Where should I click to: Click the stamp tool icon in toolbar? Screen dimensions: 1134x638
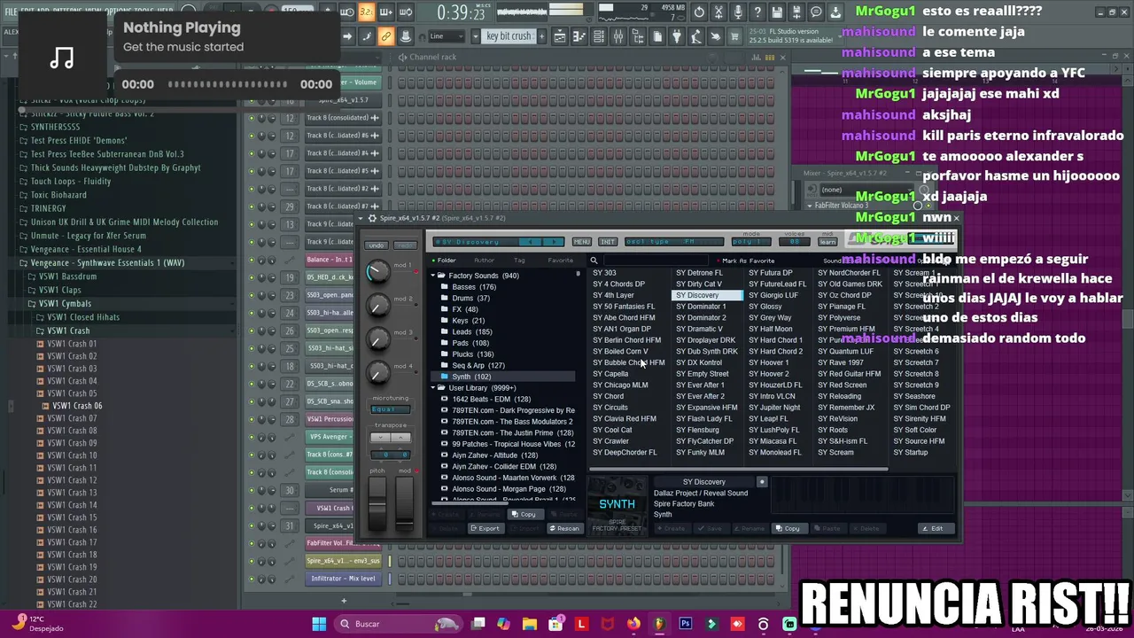click(x=406, y=36)
